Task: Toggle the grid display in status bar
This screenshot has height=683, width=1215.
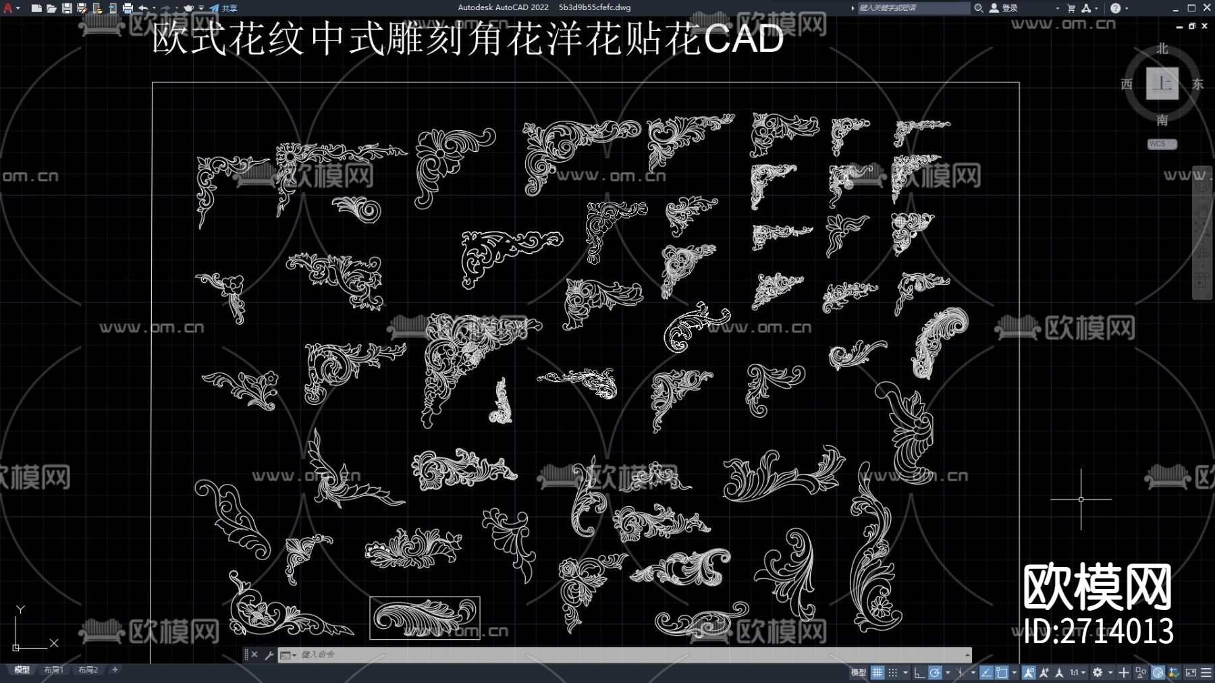Action: click(878, 673)
